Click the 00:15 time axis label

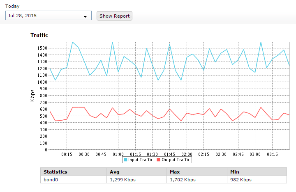(67, 154)
